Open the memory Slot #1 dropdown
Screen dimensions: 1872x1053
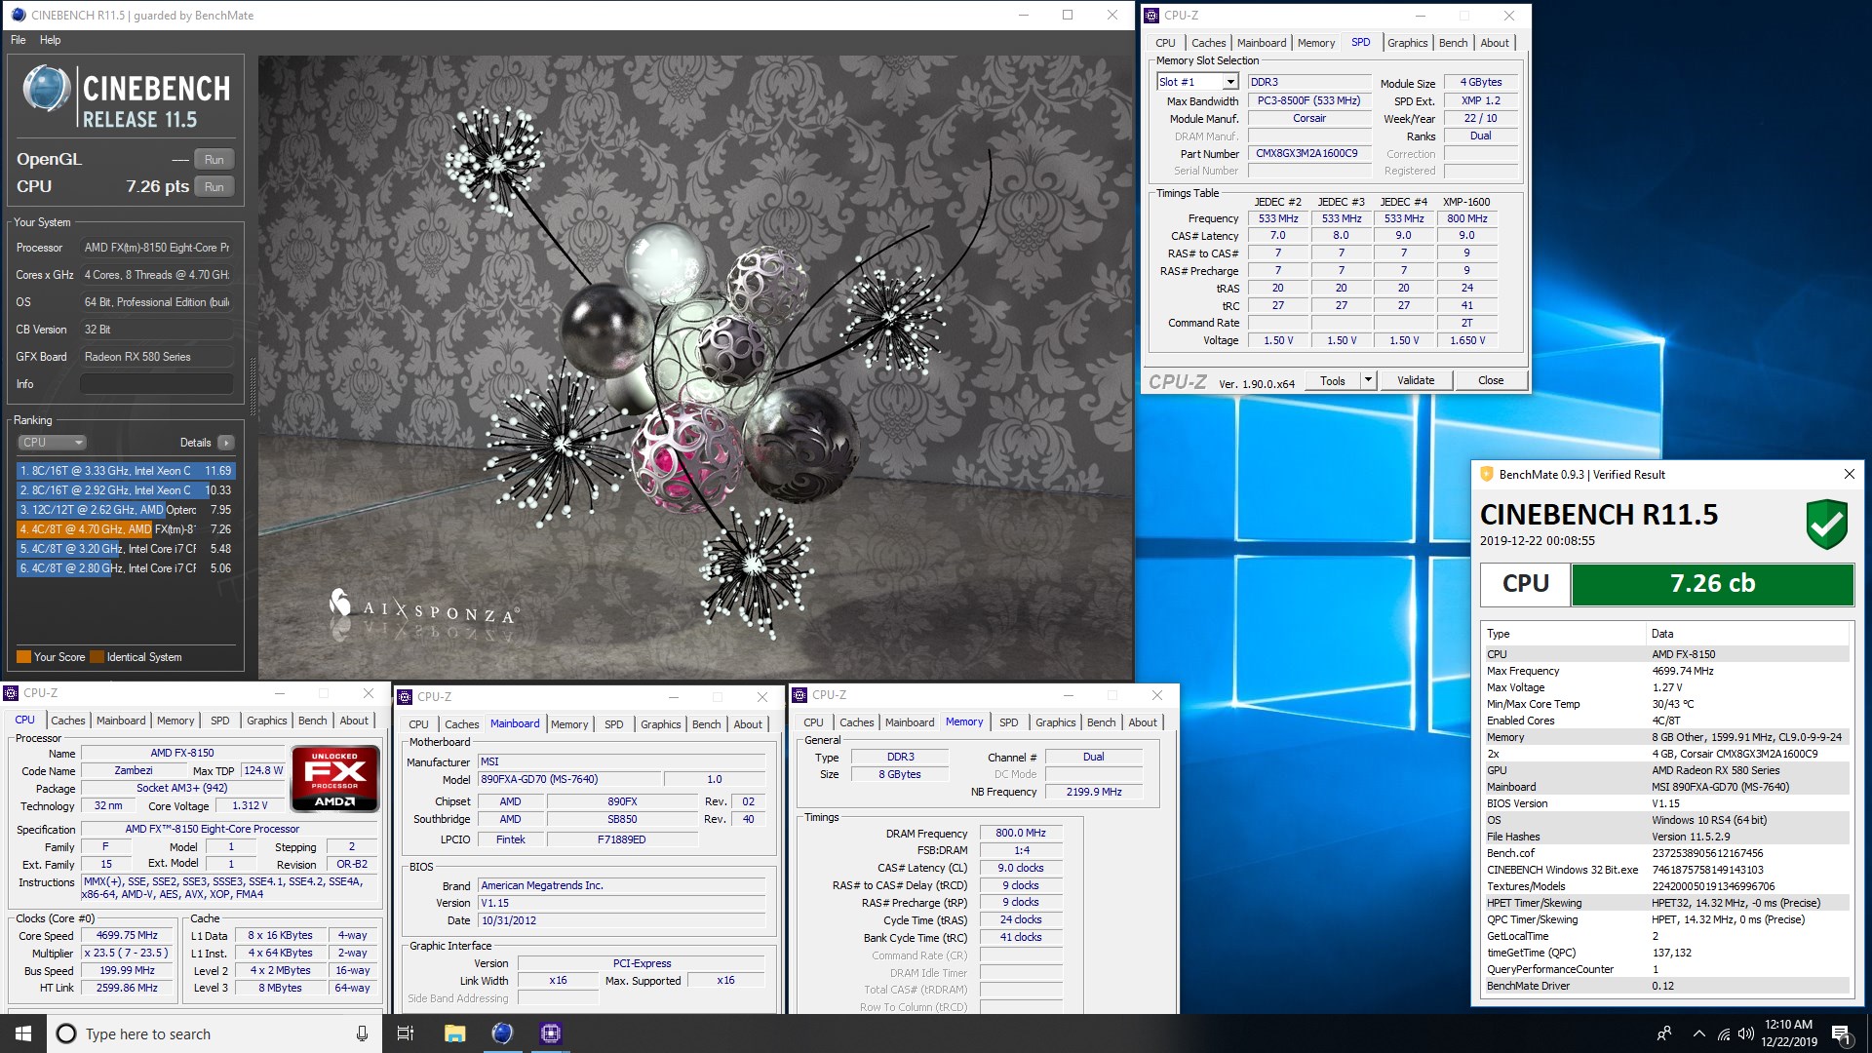[1230, 82]
